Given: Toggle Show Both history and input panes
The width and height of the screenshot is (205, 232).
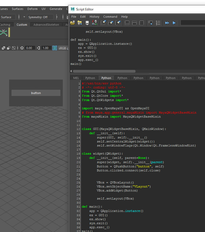Looking at the screenshot, I should click(142, 23).
